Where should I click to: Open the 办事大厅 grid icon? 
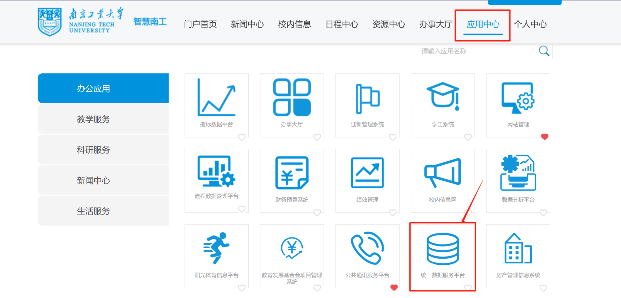pos(292,97)
